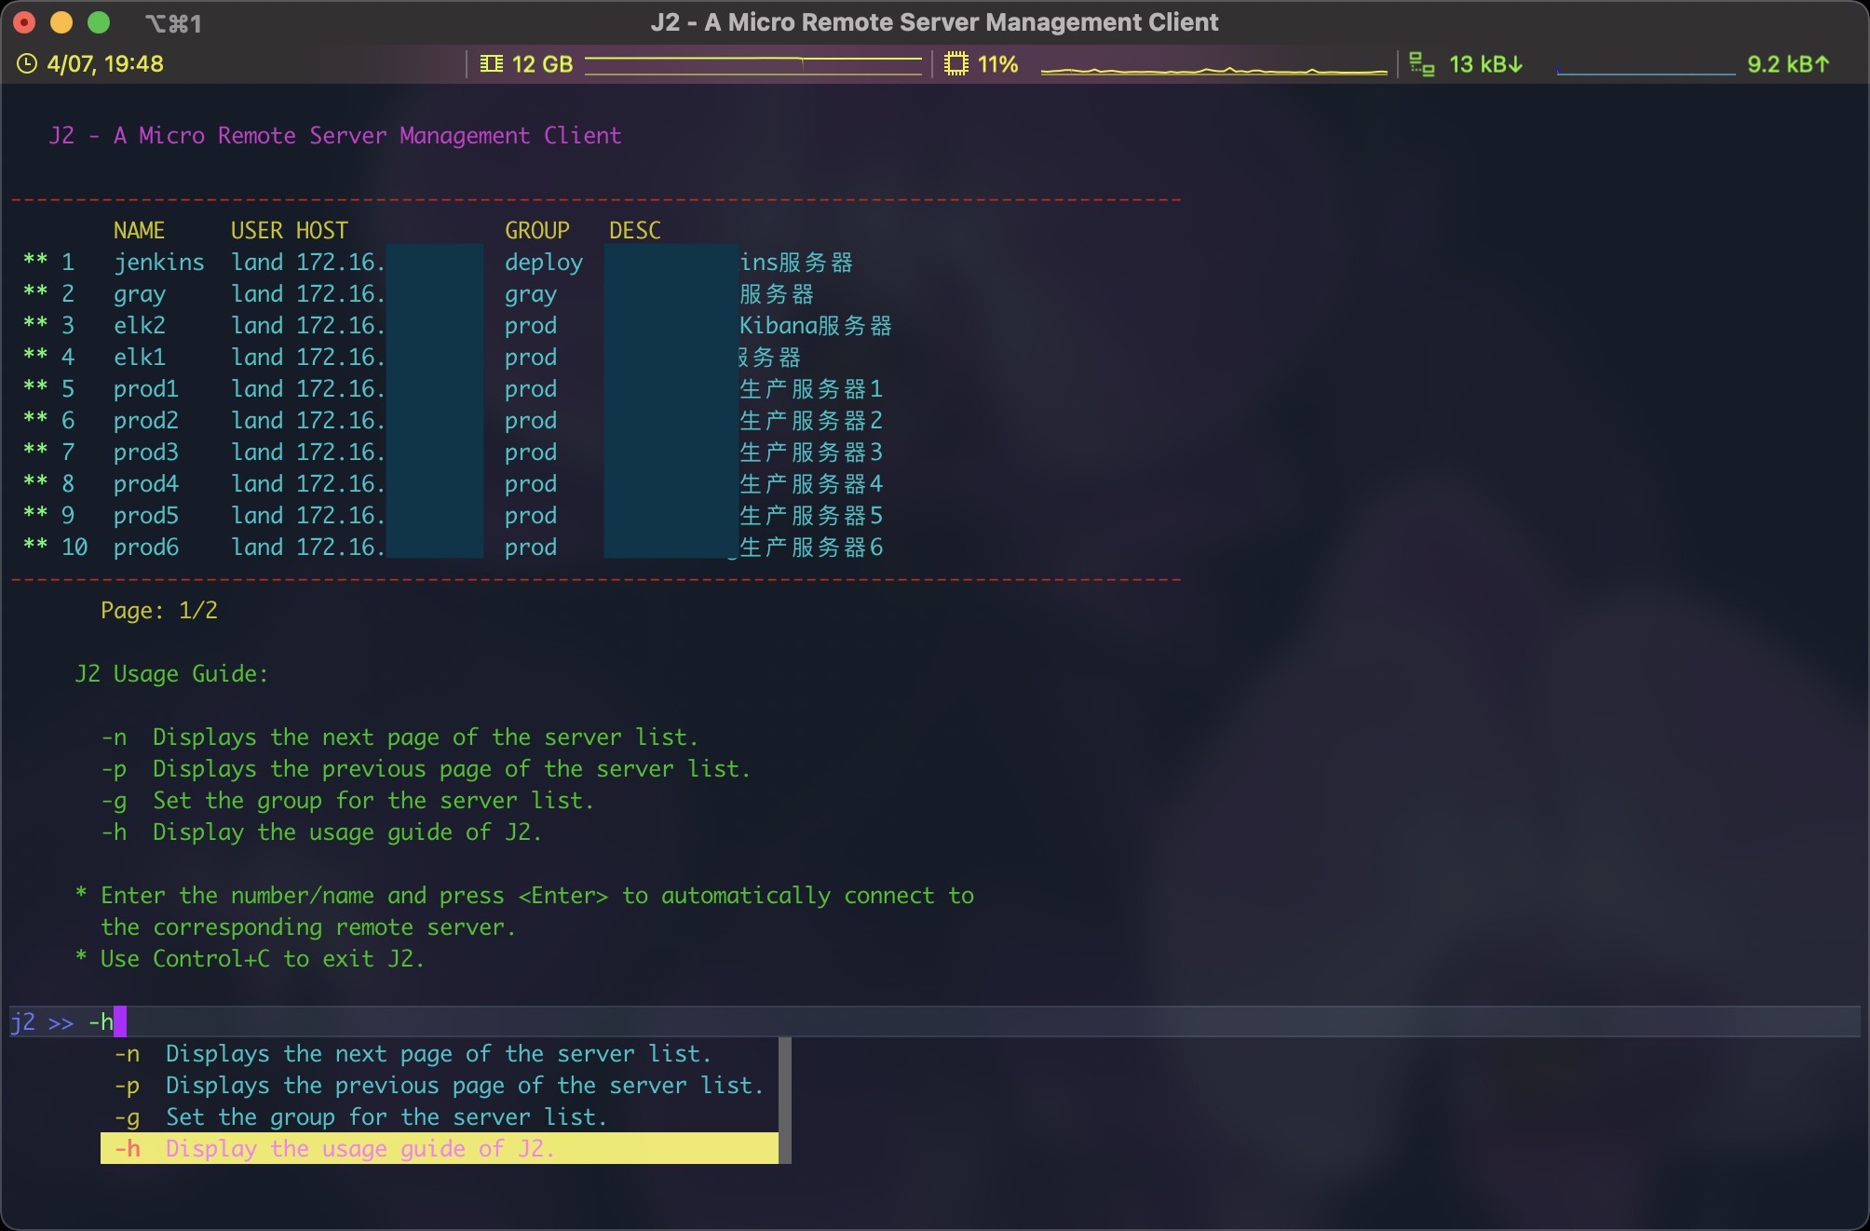Viewport: 1870px width, 1231px height.
Task: Click the 12 GB memory usage graph
Action: click(752, 64)
